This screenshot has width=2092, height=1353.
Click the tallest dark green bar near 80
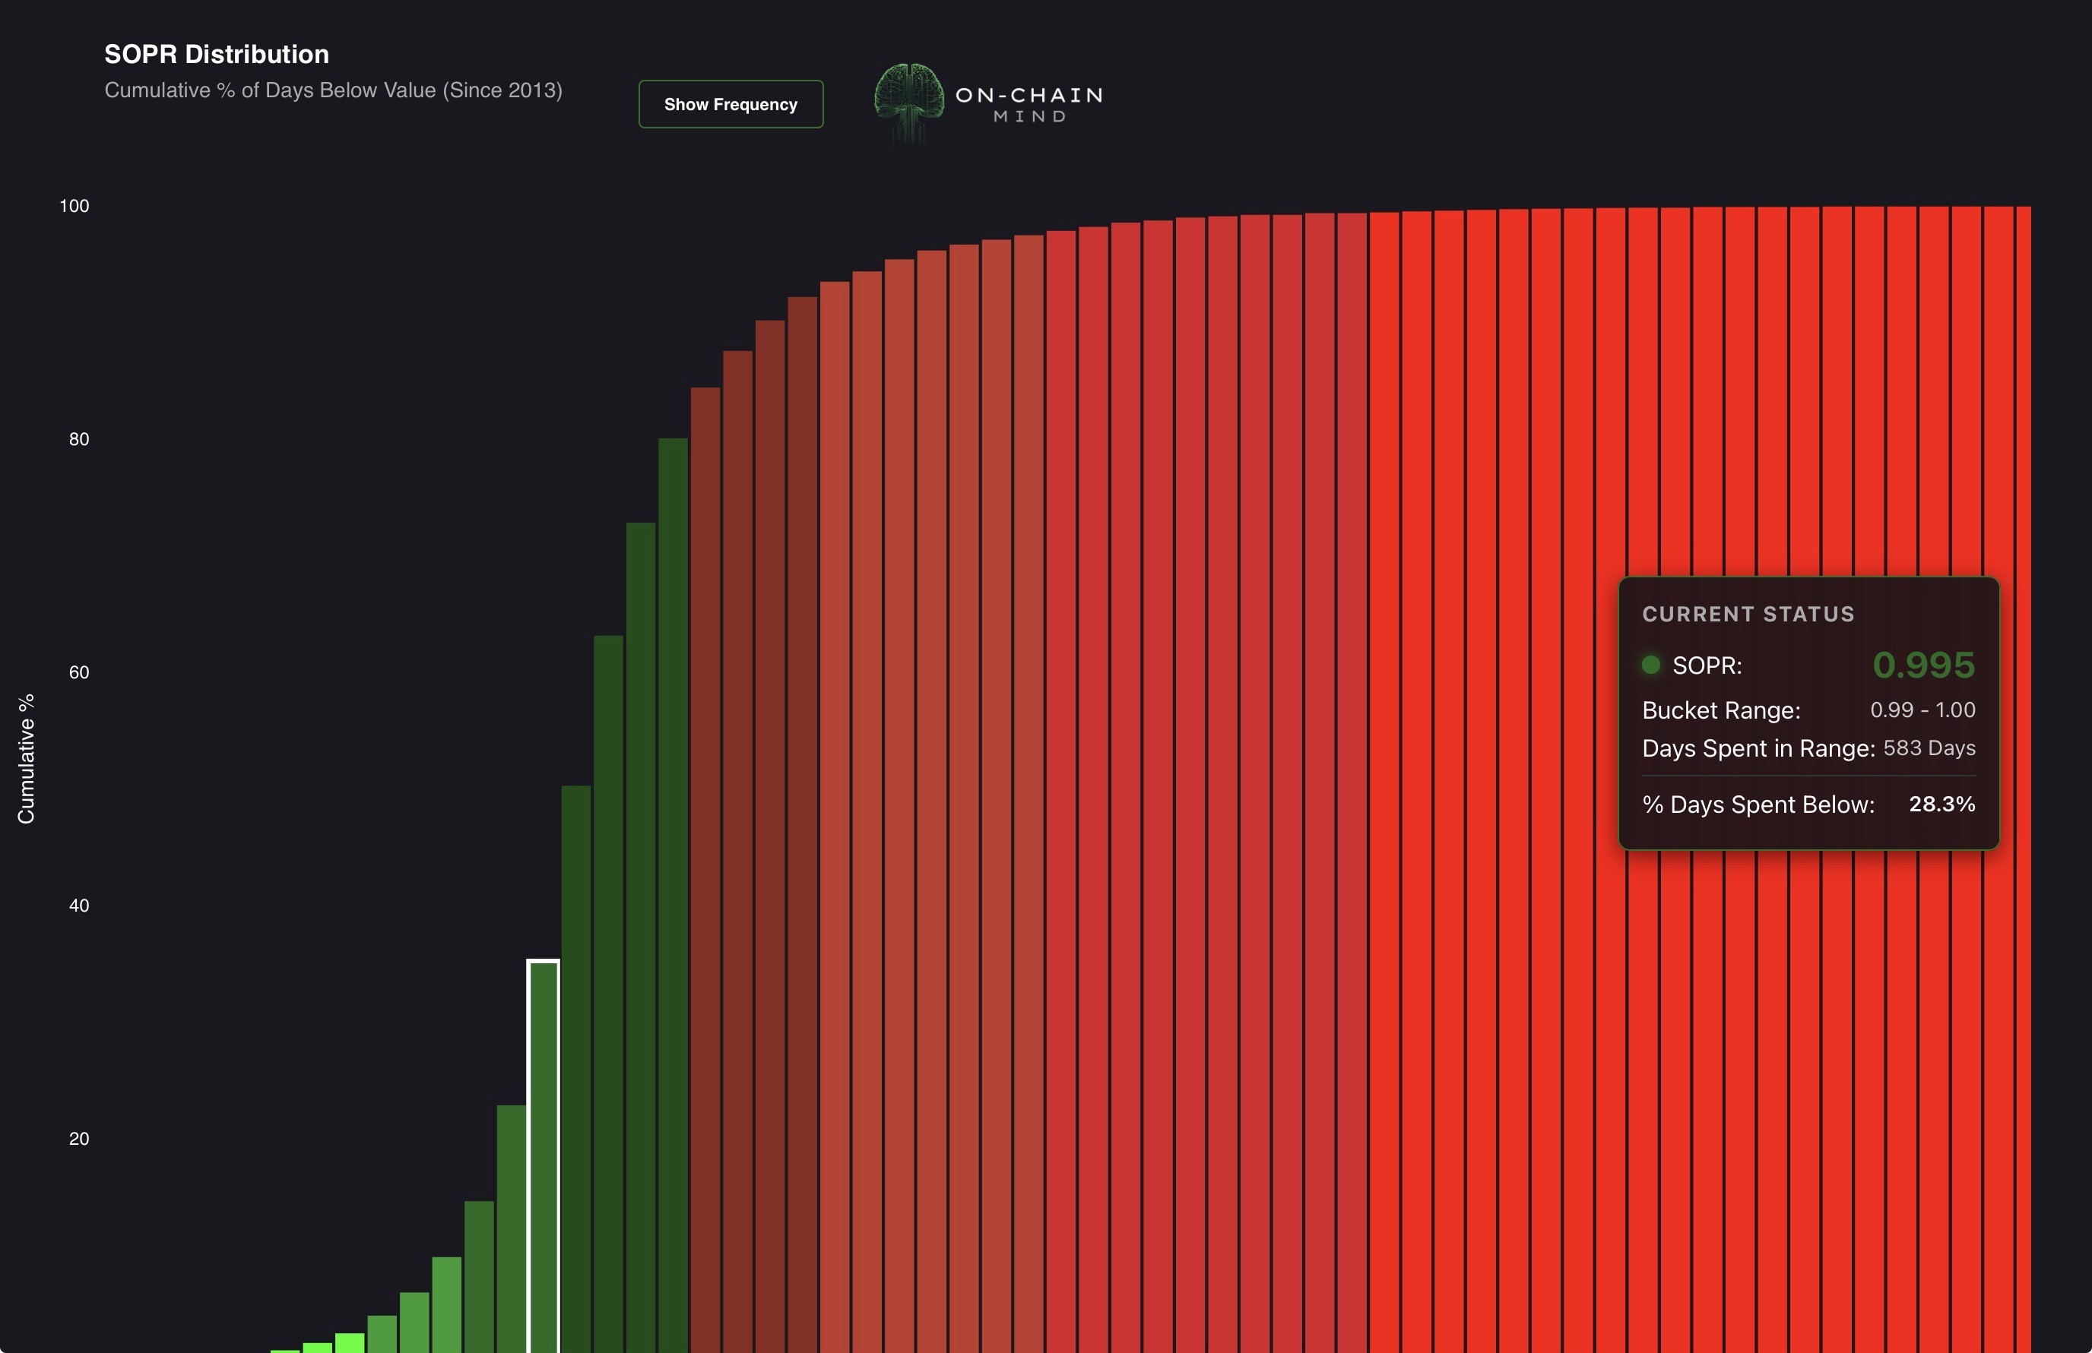click(x=673, y=878)
